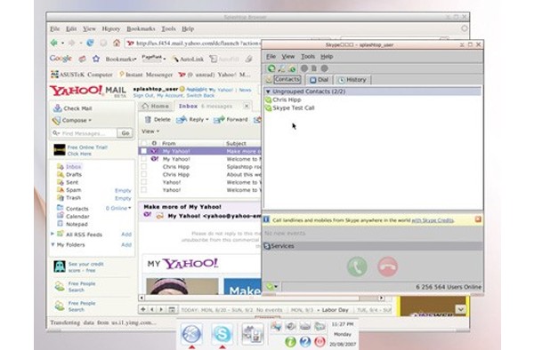Click the add contact icon in Skype toolbar
This screenshot has width=534, height=350.
pyautogui.click(x=281, y=68)
